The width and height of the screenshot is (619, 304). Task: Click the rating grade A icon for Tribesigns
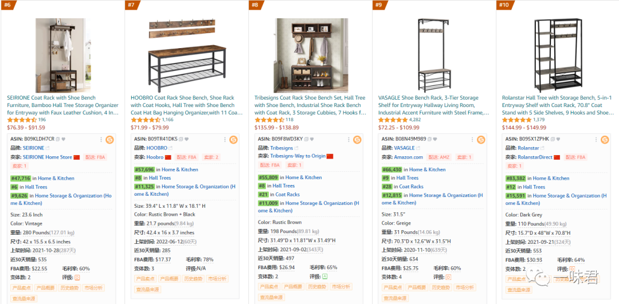[x=326, y=276]
